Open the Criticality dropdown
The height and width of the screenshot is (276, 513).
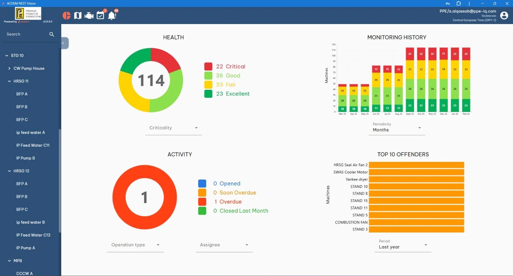coord(173,128)
